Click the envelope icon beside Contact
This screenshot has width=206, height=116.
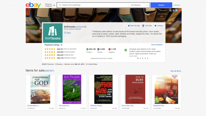tap(156, 26)
